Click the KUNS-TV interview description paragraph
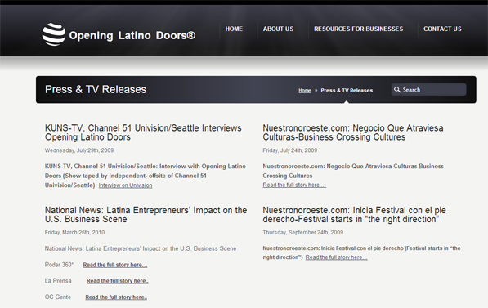This screenshot has width=488, height=308. pyautogui.click(x=146, y=176)
